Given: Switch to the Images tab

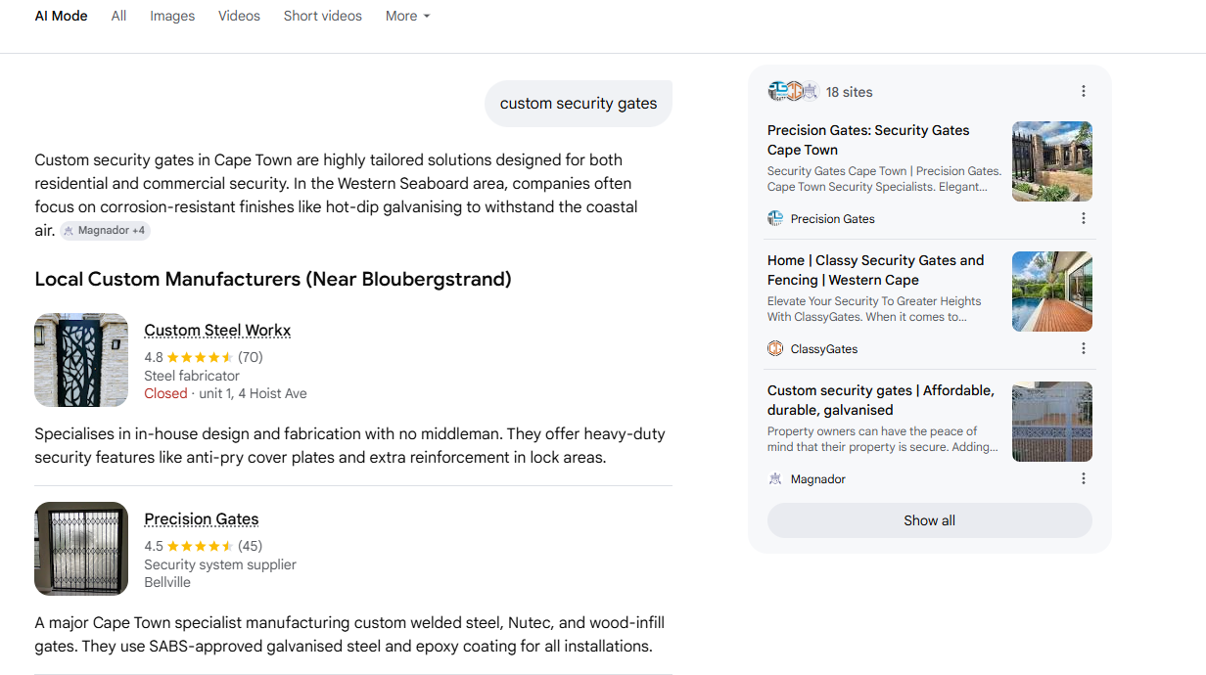Looking at the screenshot, I should coord(172,16).
